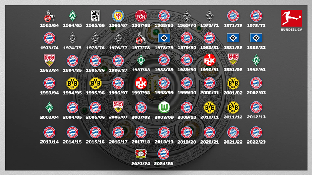This screenshot has height=175, width=312.
Task: Click the VfB Stuttgart crest above 1983/84
Action: pos(49,60)
